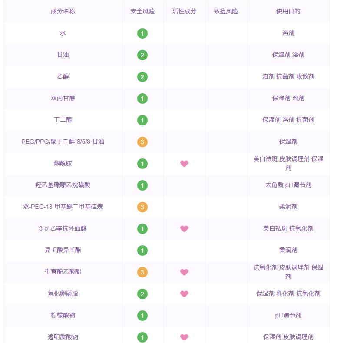Image resolution: width=338 pixels, height=343 pixels.
Task: Click the heart icon in the 氢化卵磷脂 row
Action: [184, 294]
